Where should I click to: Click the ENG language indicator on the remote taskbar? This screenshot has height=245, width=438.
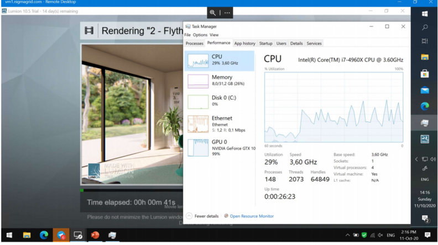coord(425,179)
